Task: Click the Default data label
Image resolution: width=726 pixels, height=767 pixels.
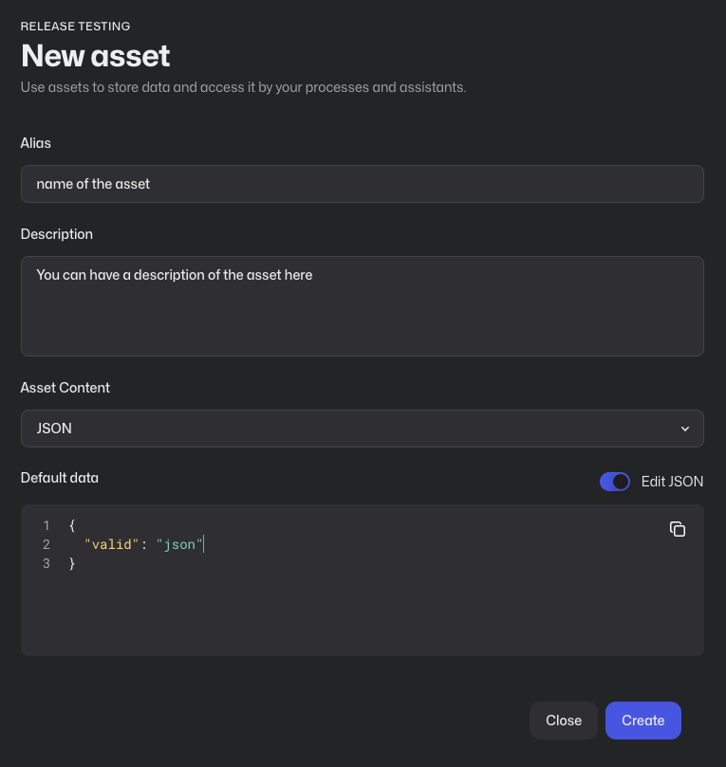Action: [x=60, y=478]
